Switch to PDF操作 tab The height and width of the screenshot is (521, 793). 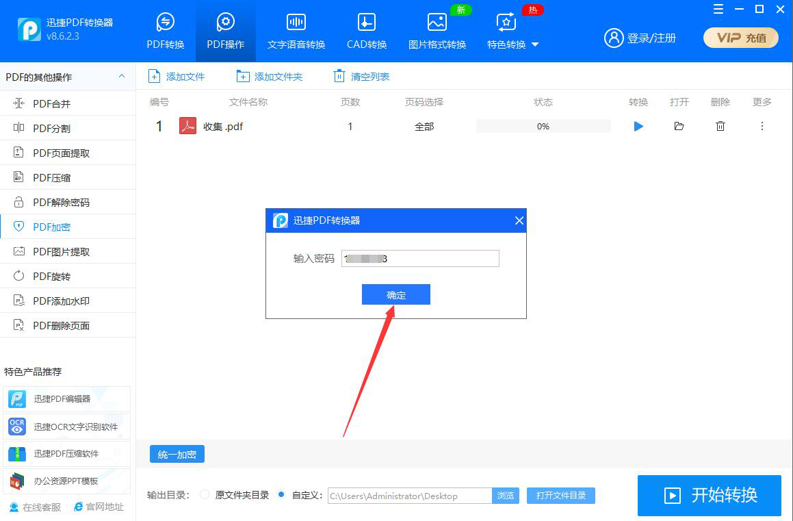[226, 31]
